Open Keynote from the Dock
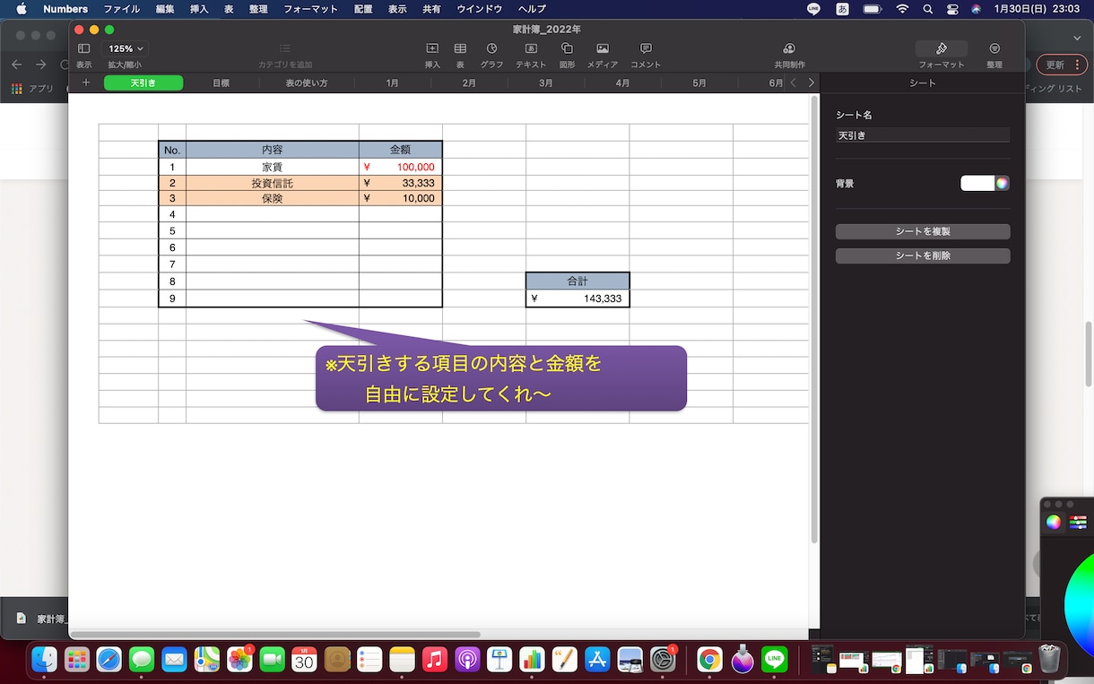Image resolution: width=1094 pixels, height=684 pixels. (499, 660)
